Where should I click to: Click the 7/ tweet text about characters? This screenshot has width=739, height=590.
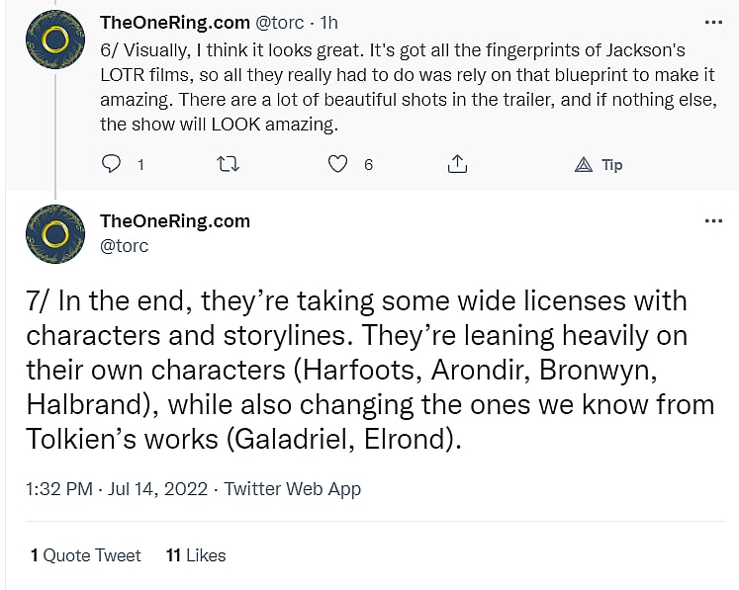[x=356, y=370]
